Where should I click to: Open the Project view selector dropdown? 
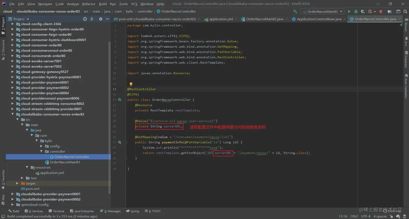point(28,19)
